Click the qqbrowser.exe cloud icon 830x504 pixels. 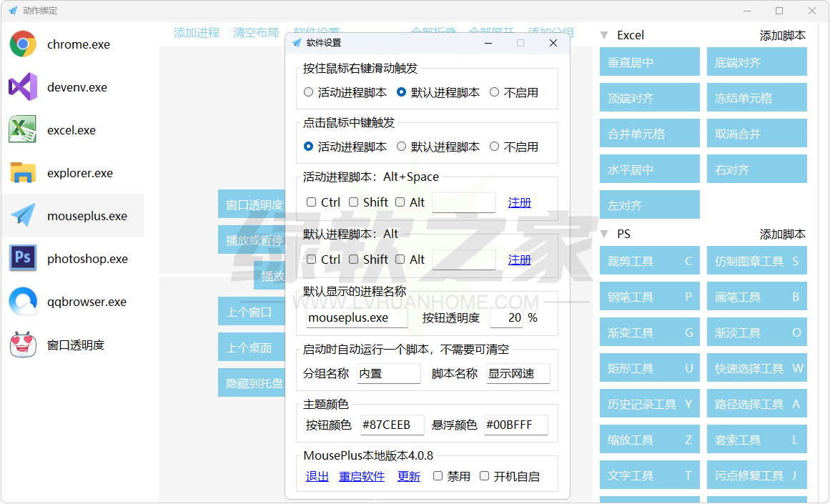pos(23,302)
